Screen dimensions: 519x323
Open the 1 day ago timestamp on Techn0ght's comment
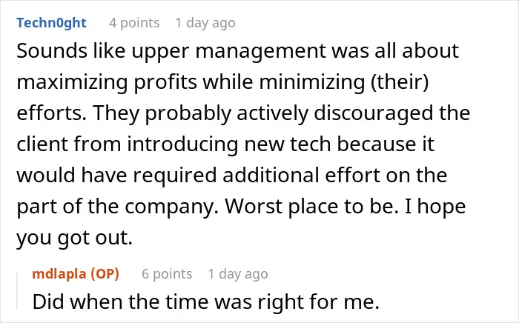point(205,23)
